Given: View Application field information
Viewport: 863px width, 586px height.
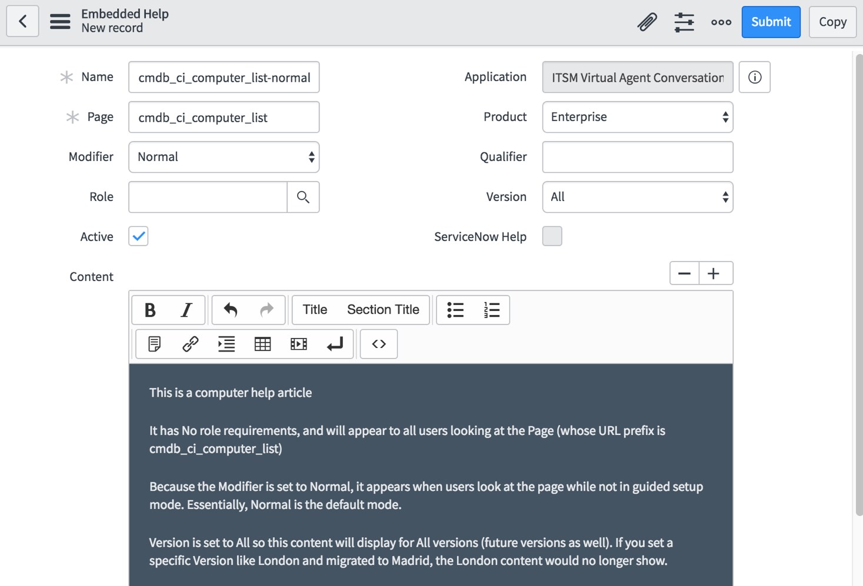Looking at the screenshot, I should click(x=754, y=77).
